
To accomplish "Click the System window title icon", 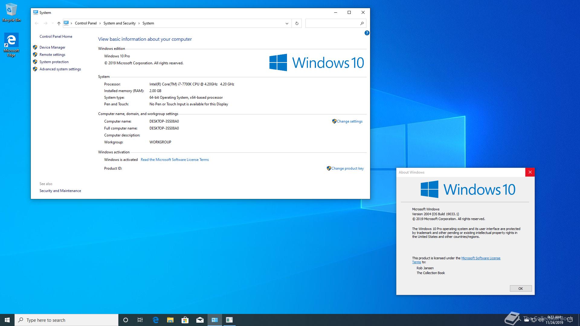I will 36,13.
